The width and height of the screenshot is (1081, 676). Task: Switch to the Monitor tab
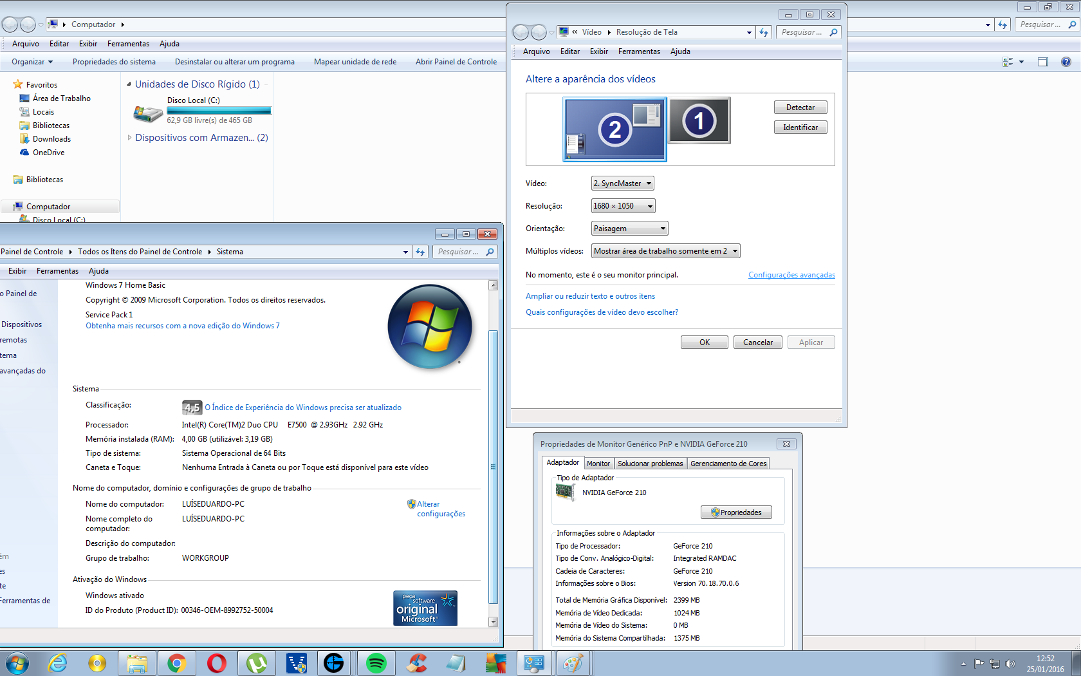(x=598, y=464)
